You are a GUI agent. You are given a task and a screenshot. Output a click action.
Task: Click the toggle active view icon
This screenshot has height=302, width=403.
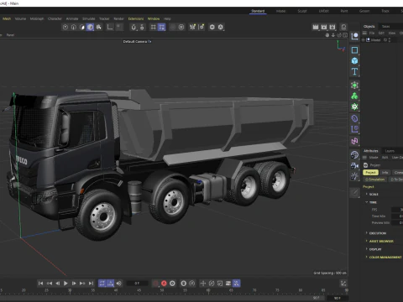[x=345, y=35]
